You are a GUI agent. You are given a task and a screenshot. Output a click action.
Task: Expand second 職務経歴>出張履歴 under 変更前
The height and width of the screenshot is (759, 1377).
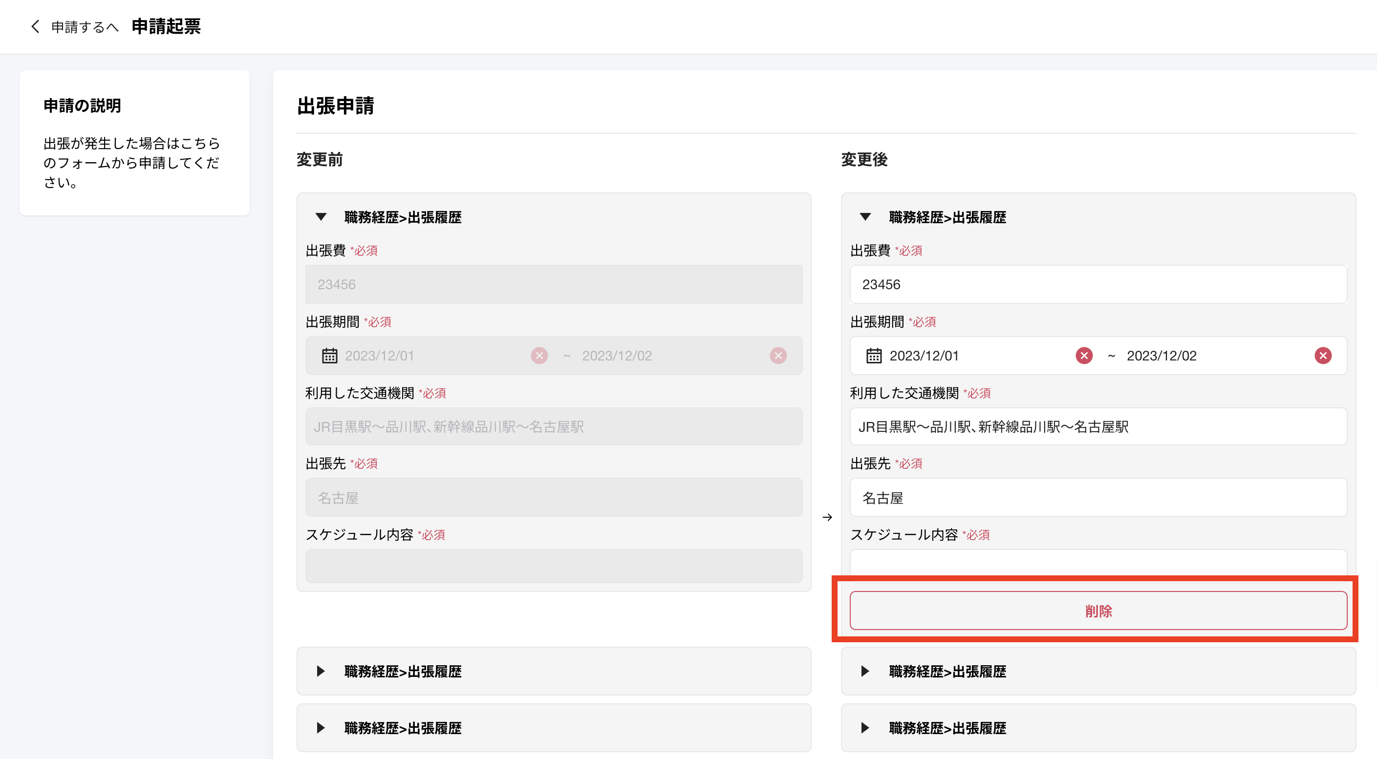click(321, 671)
